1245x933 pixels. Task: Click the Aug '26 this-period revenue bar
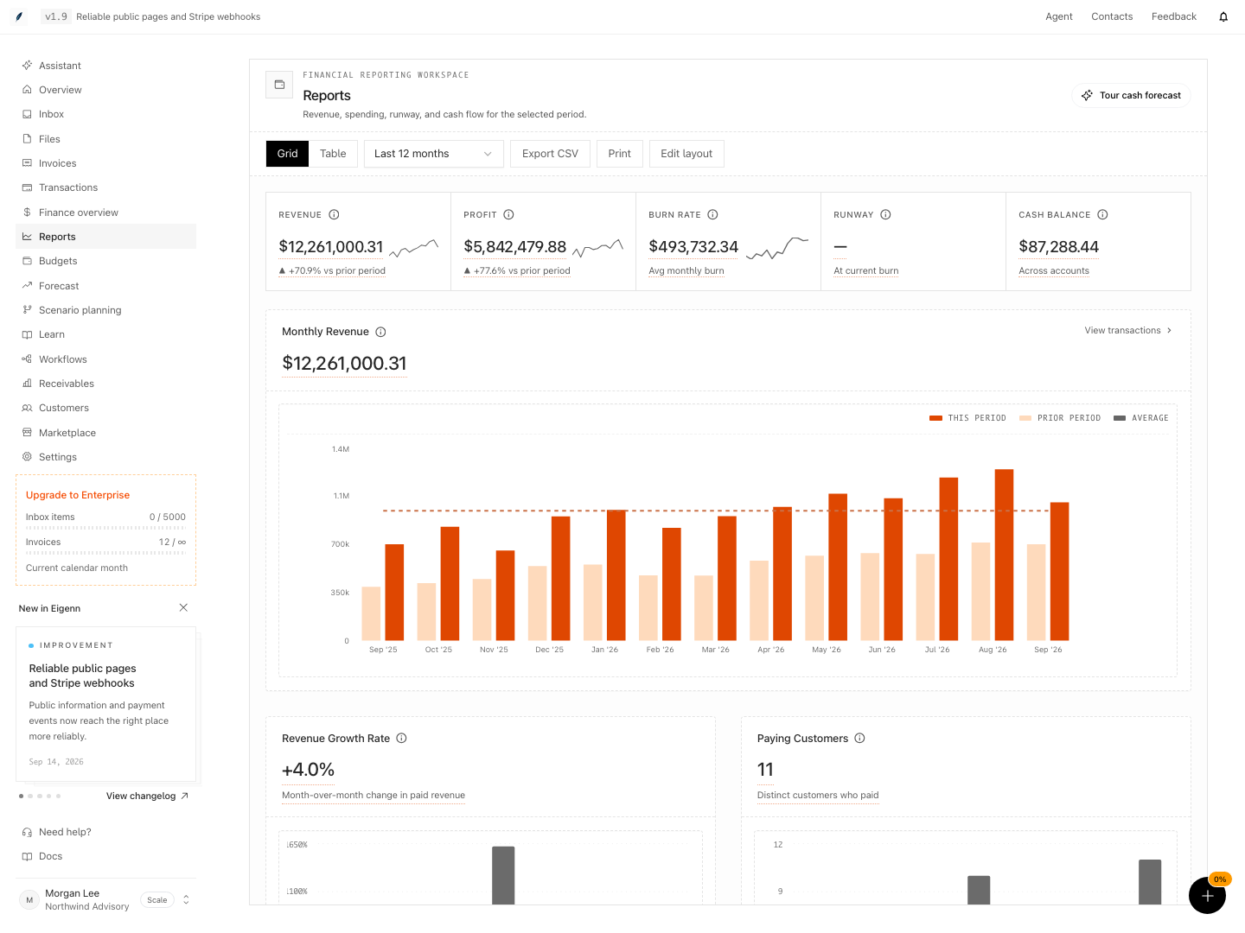pos(1004,555)
